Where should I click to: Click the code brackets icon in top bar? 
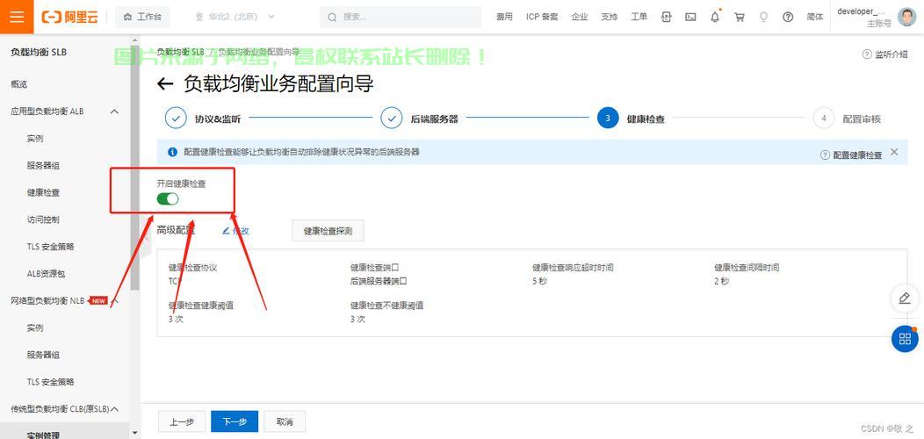tap(667, 17)
